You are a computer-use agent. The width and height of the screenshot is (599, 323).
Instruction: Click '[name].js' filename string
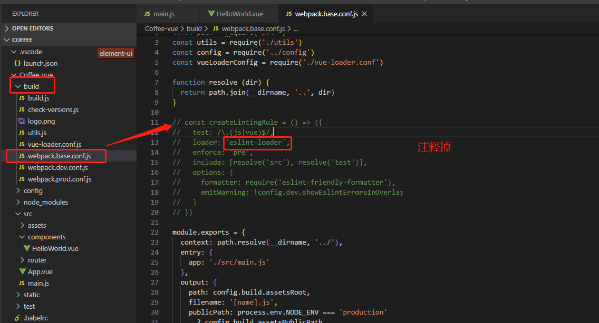pos(252,302)
